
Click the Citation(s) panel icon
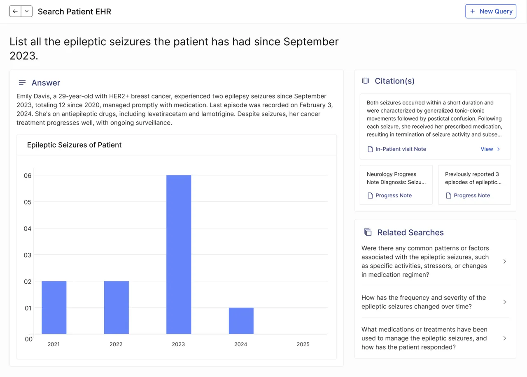pos(365,81)
